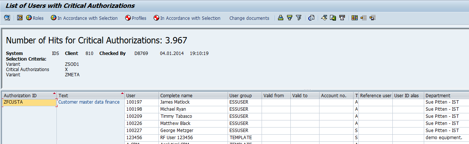Click ESSUSER group in James Matlock row
The height and width of the screenshot is (144, 469).
coord(245,102)
